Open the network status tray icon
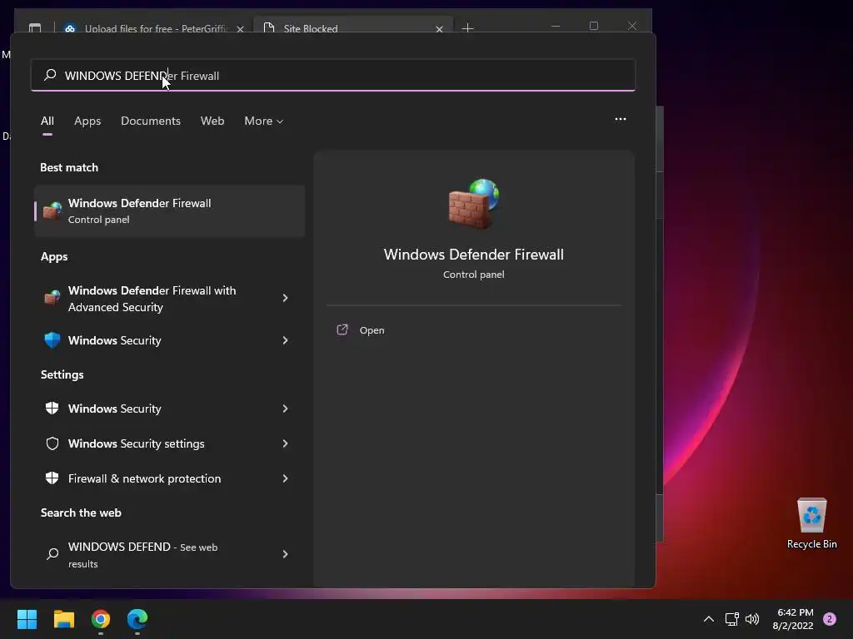Screen dimensions: 853x639 (731, 619)
